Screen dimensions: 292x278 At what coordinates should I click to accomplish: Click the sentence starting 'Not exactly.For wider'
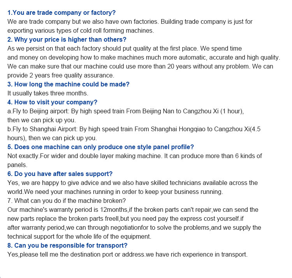click(x=135, y=156)
